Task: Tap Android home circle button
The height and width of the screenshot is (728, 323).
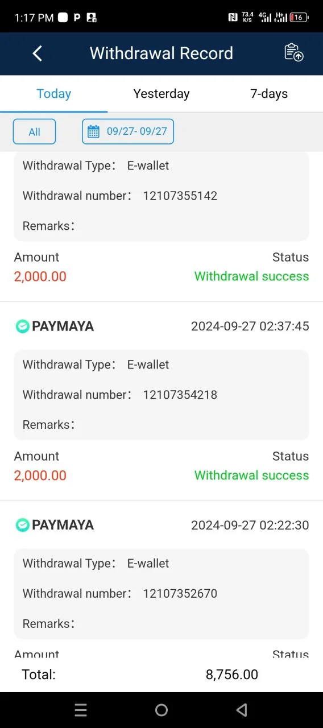Action: pyautogui.click(x=161, y=710)
